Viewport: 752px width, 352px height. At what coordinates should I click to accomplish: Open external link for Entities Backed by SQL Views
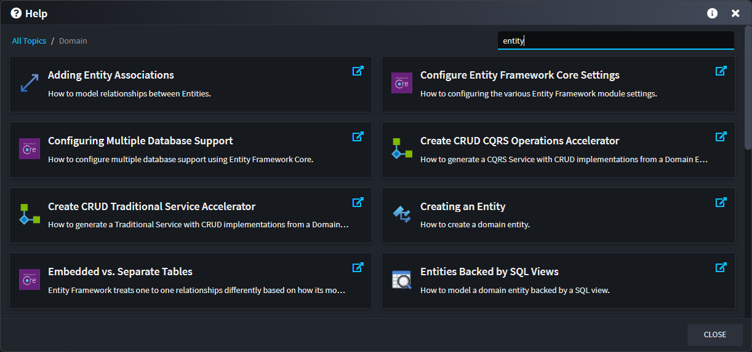[721, 267]
